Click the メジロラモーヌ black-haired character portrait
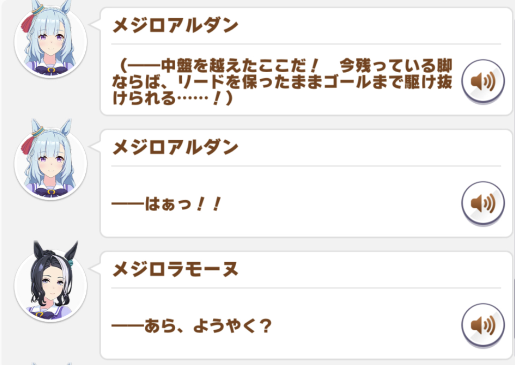Viewport: 515px width, 365px height. pos(51,285)
